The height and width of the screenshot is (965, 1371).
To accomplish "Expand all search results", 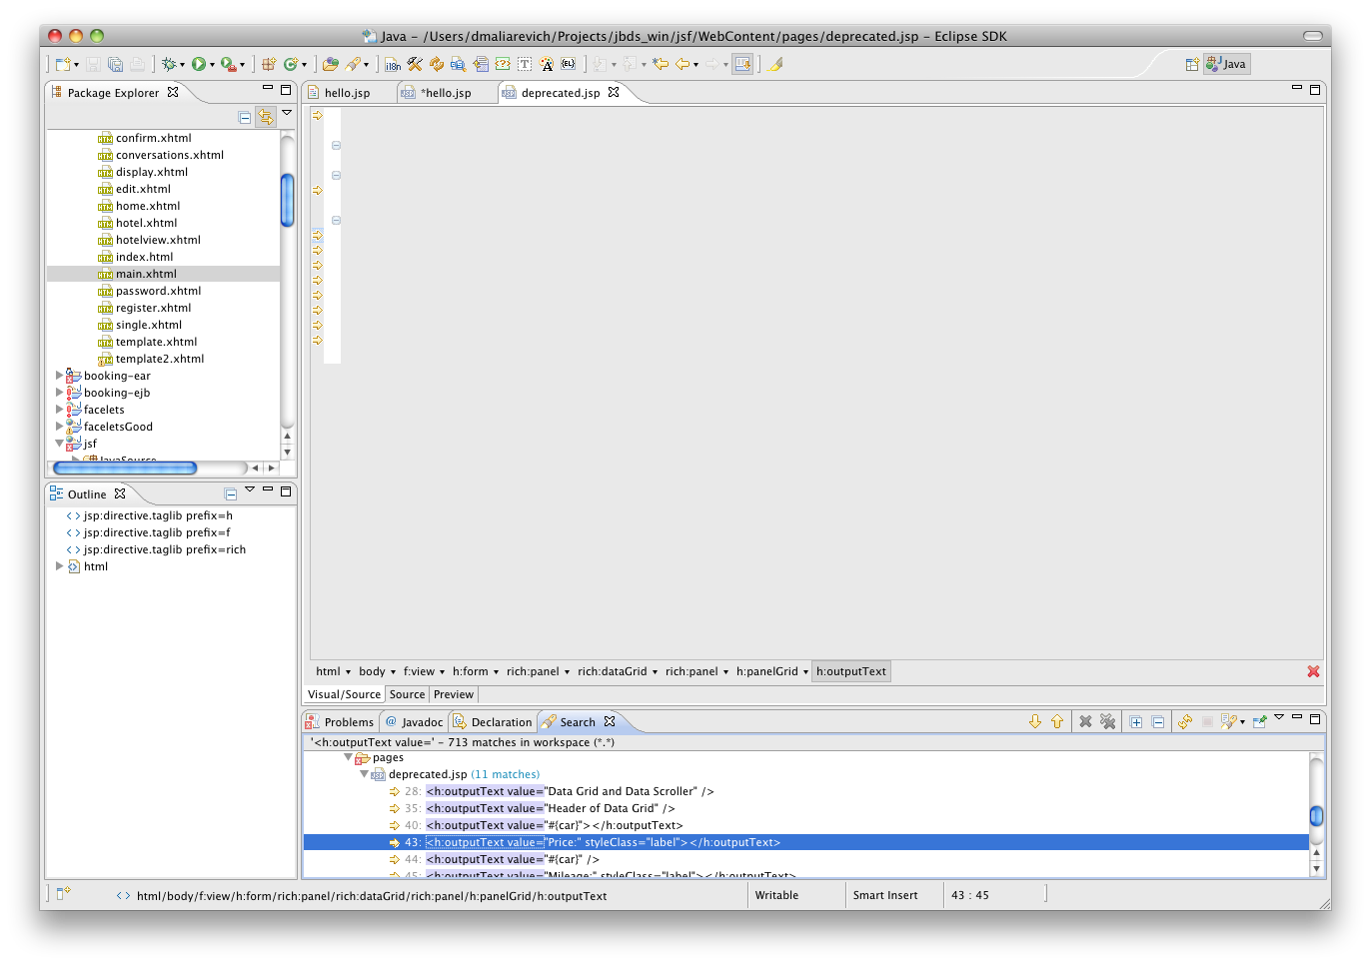I will (x=1136, y=721).
